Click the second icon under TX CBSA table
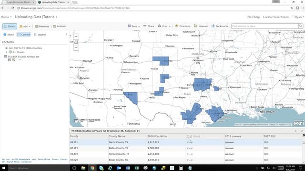305x171 pixels. pyautogui.click(x=14, y=60)
